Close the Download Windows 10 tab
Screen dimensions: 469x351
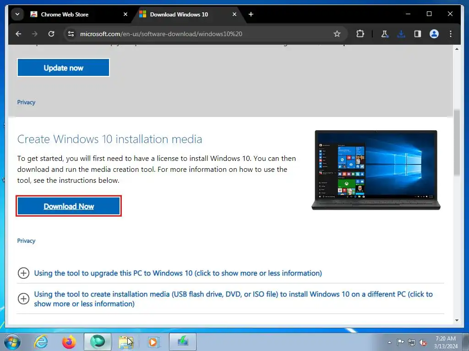point(234,14)
